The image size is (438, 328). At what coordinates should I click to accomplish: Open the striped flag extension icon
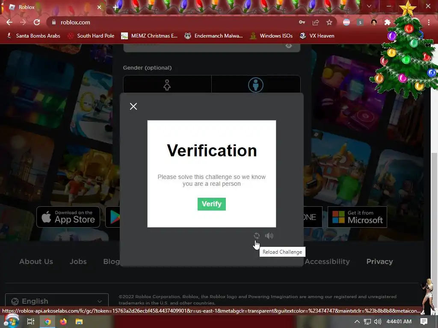tap(346, 22)
